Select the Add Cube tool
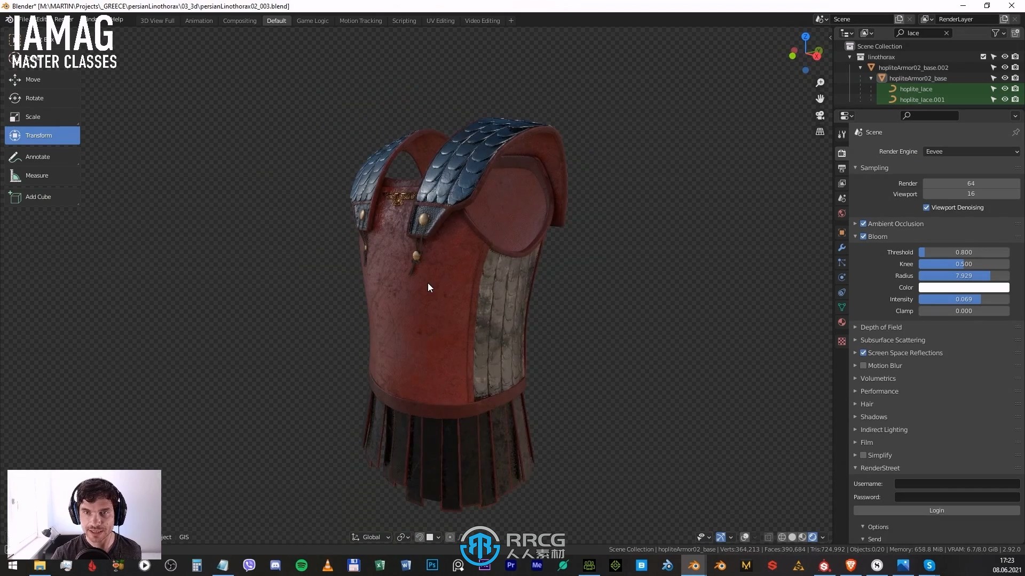The width and height of the screenshot is (1025, 576). (x=42, y=197)
